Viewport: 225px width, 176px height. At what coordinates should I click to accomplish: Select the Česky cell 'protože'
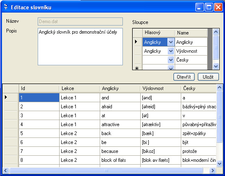click(x=199, y=151)
